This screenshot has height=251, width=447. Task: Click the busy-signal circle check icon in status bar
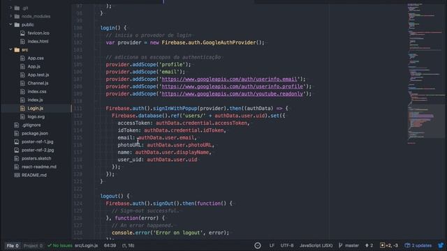pos(258,245)
